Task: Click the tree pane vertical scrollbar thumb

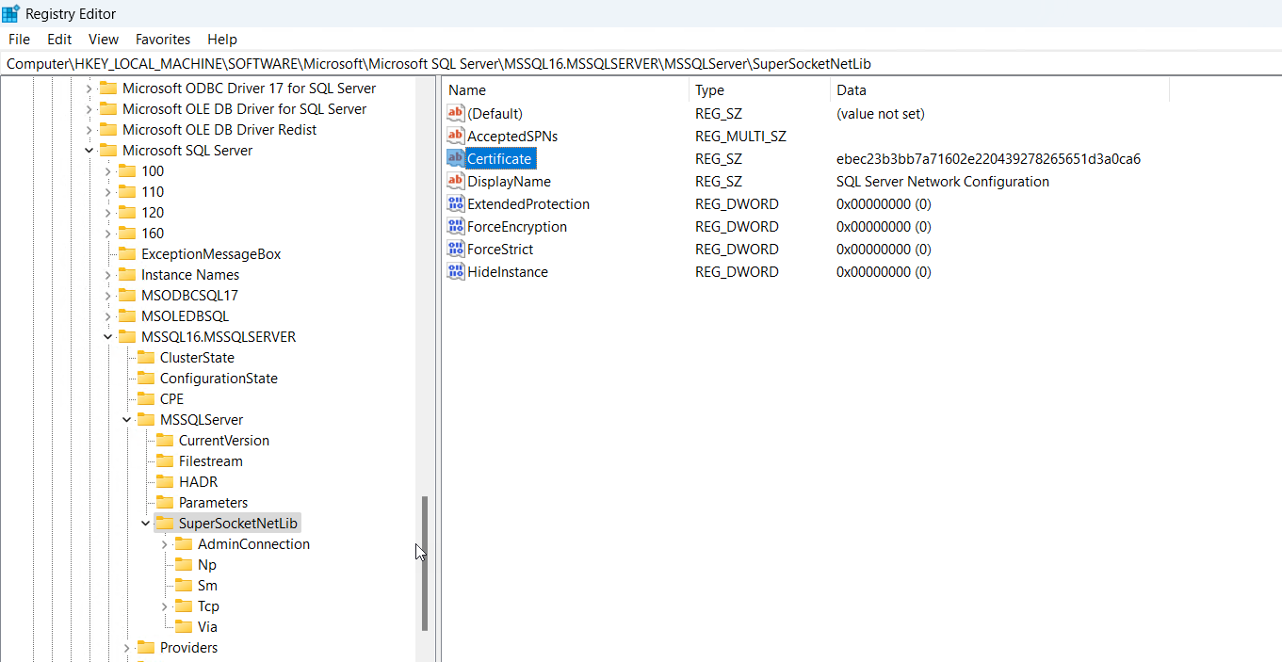Action: 424,563
